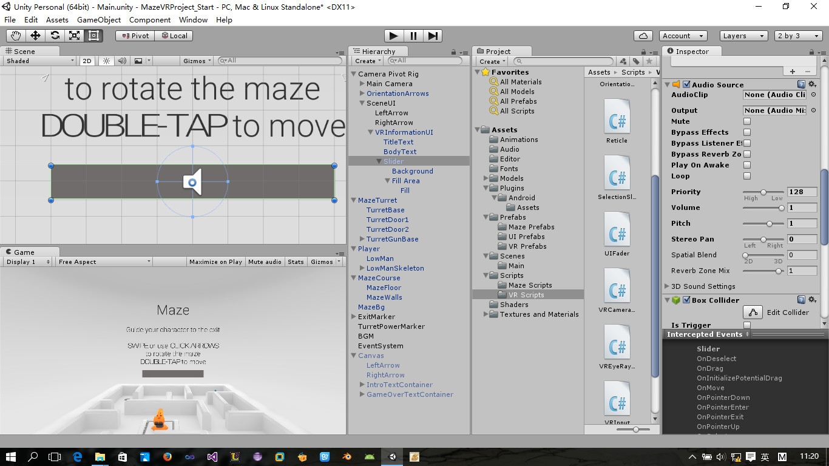Toggle scene lighting sun icon
829x466 pixels.
pos(106,61)
